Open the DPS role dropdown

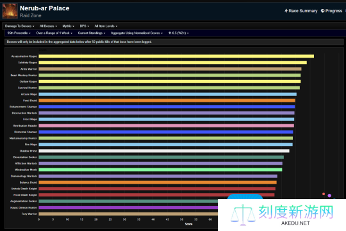pyautogui.click(x=85, y=26)
